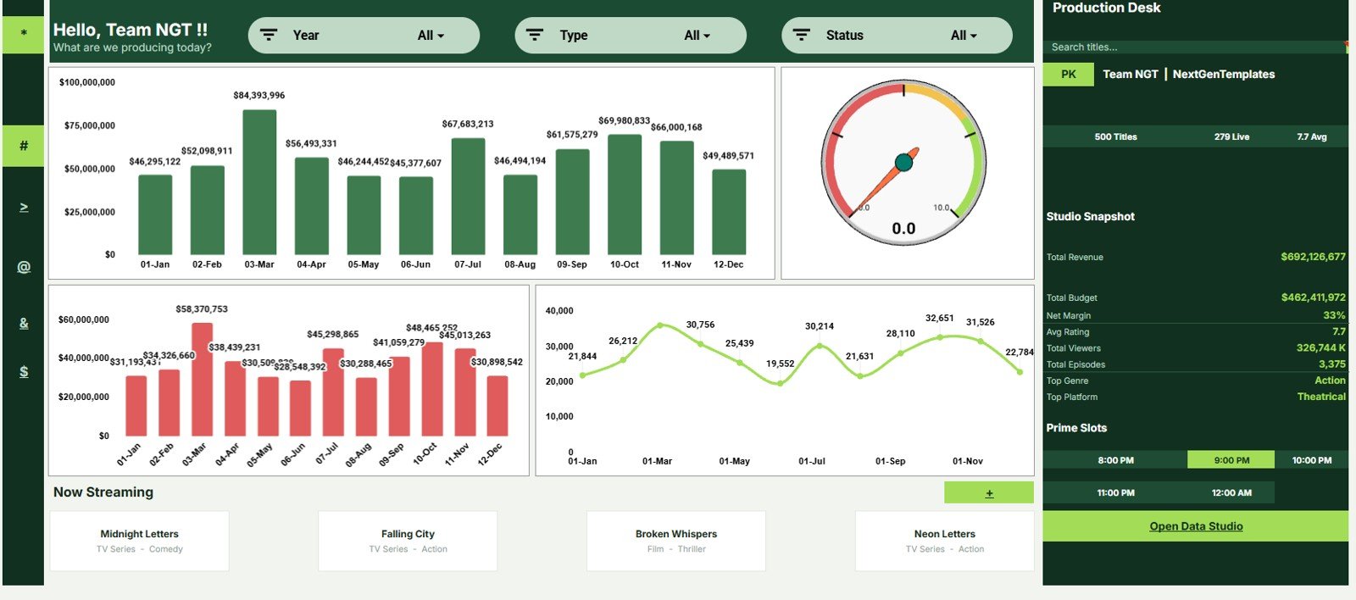Screen dimensions: 1356x600
Task: Click the 12-Dec green bar
Action: click(x=729, y=212)
